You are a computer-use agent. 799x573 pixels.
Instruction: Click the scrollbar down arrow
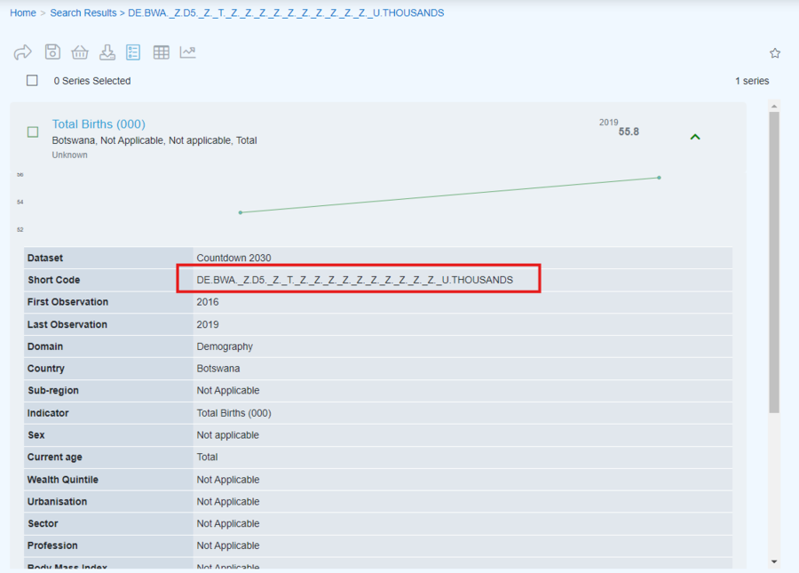click(774, 561)
